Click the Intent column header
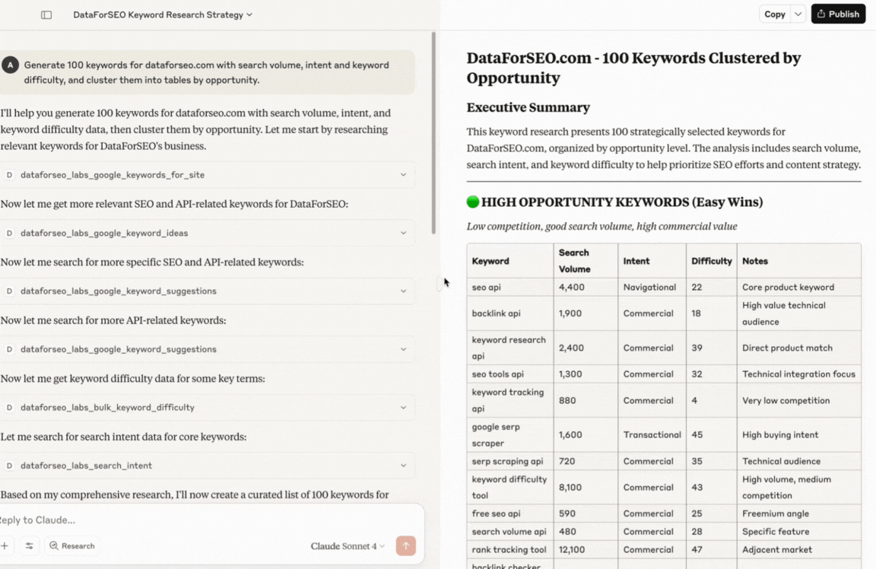This screenshot has height=569, width=876. click(652, 261)
